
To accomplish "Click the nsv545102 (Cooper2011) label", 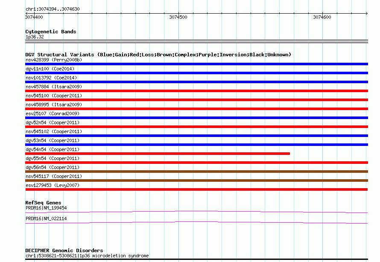I will 54,131.
